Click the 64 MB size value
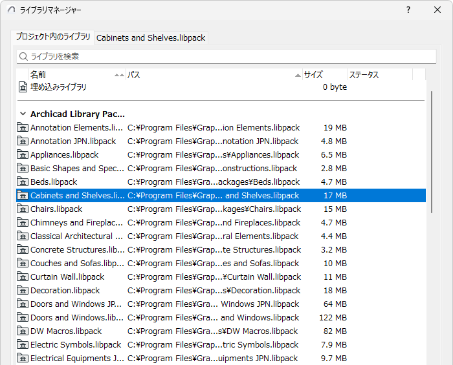This screenshot has height=365, width=453. coord(335,304)
